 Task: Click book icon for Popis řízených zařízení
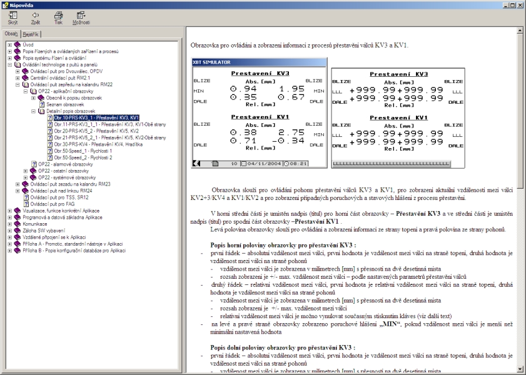click(x=18, y=51)
